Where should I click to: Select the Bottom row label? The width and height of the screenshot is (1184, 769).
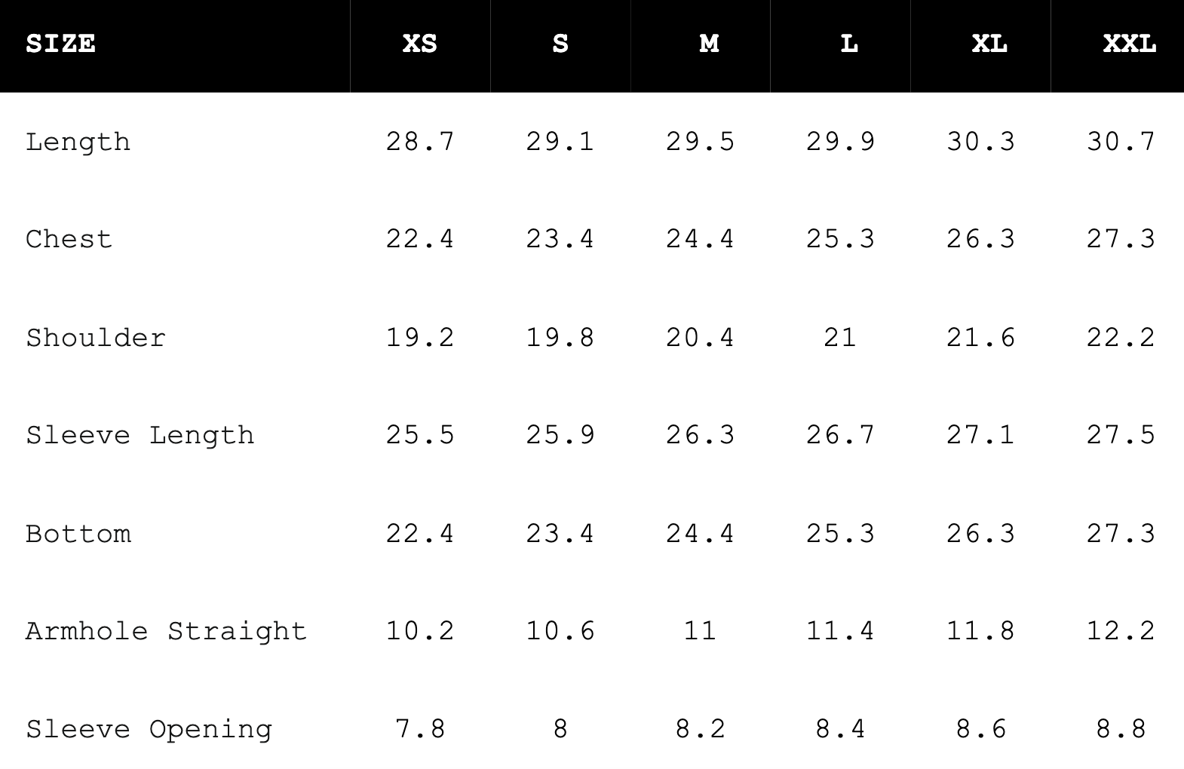click(78, 534)
